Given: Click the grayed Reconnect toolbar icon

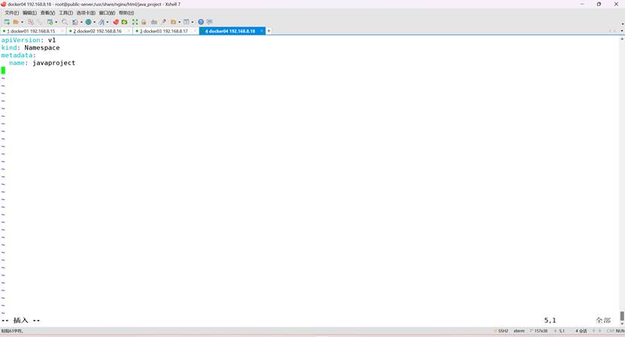Looking at the screenshot, I should (39, 22).
